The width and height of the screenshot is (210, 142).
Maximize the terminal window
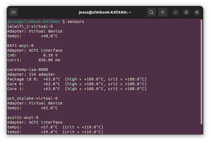click(186, 12)
